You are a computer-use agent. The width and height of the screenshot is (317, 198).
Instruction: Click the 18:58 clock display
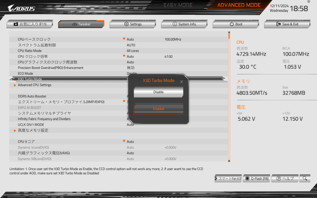[299, 8]
